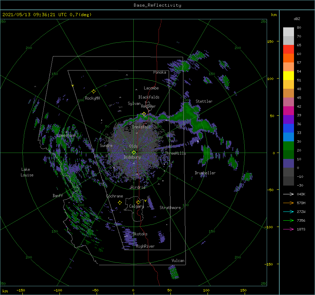Pick the purple swatch between 39 and 36
Screen dimensions: 315x295
tap(288, 119)
